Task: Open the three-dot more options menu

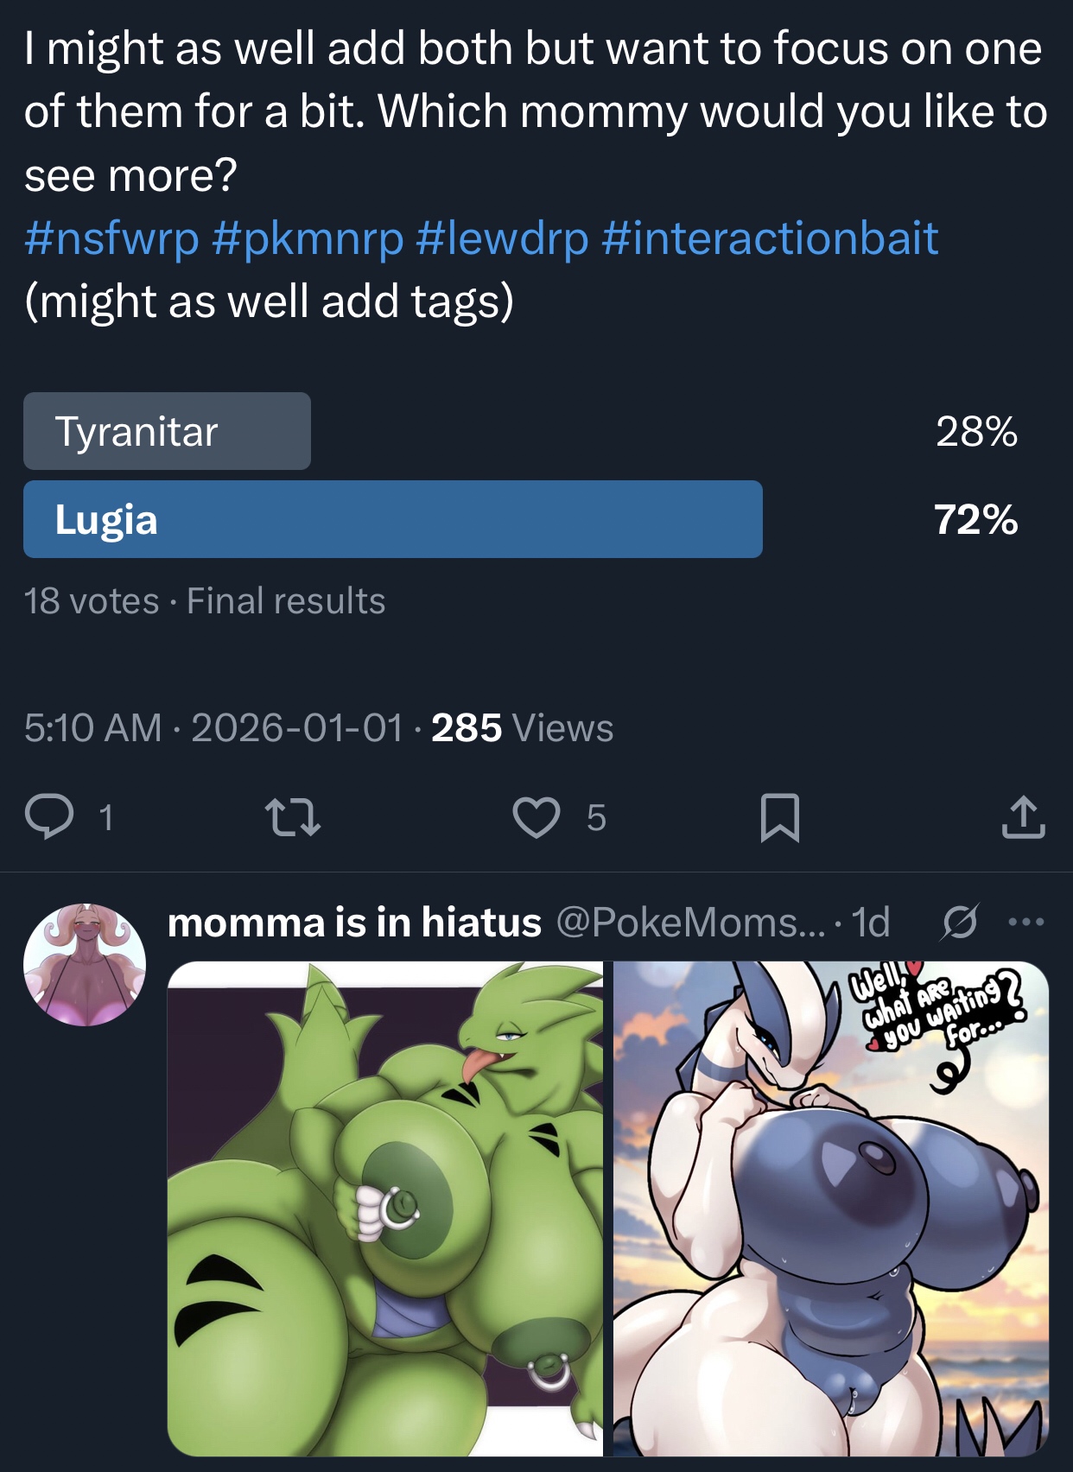Action: click(1026, 923)
